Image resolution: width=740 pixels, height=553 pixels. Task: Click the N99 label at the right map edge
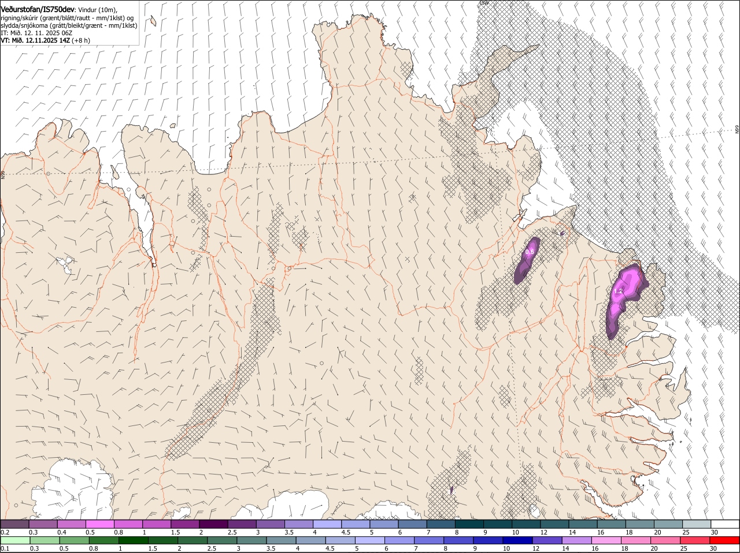[737, 130]
